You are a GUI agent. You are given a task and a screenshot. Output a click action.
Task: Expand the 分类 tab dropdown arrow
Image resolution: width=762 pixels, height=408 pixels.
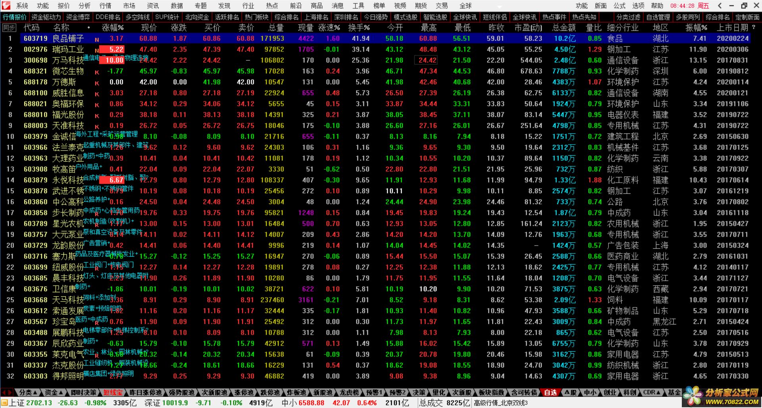tap(35, 393)
